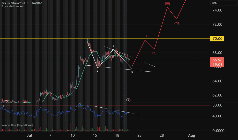
Task: Click the 0.0000 volume axis value
Action: [218, 130]
